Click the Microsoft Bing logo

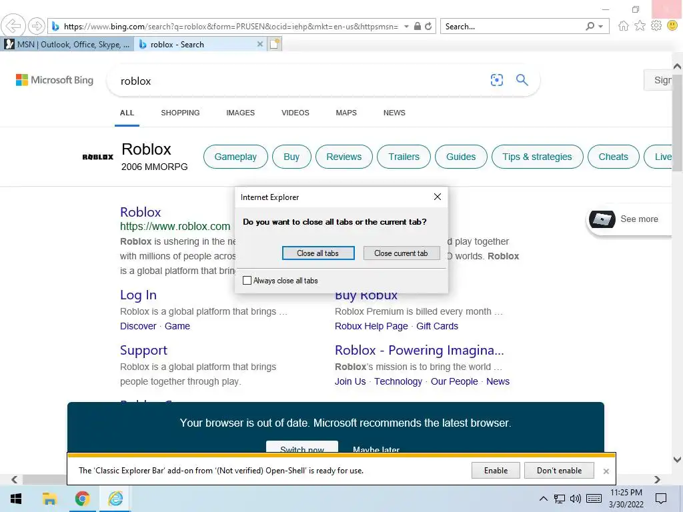[x=55, y=80]
